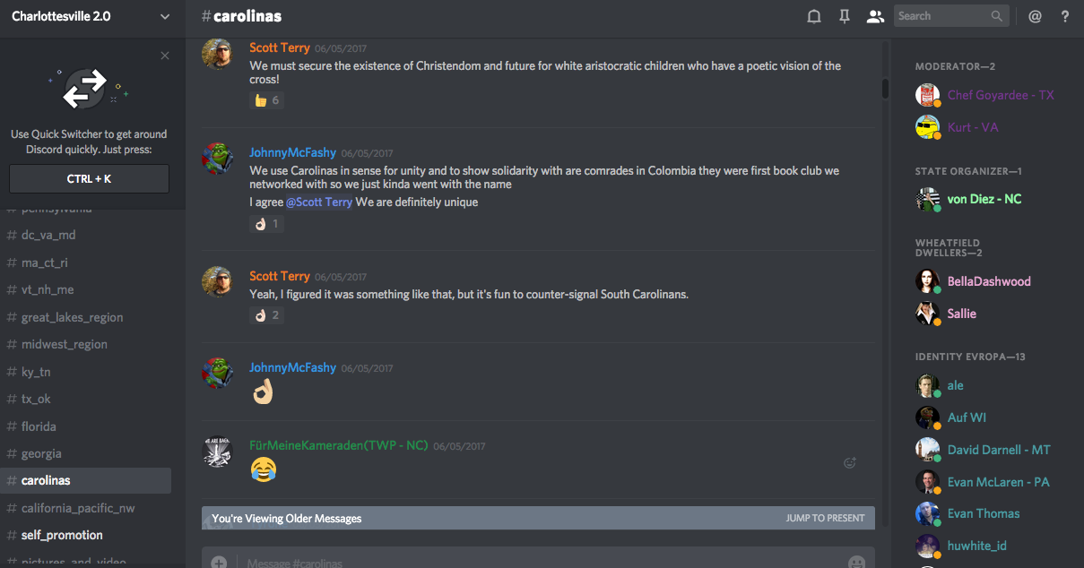Toggle thumbs up reaction on Scott Terry's message
The image size is (1084, 568).
point(266,100)
